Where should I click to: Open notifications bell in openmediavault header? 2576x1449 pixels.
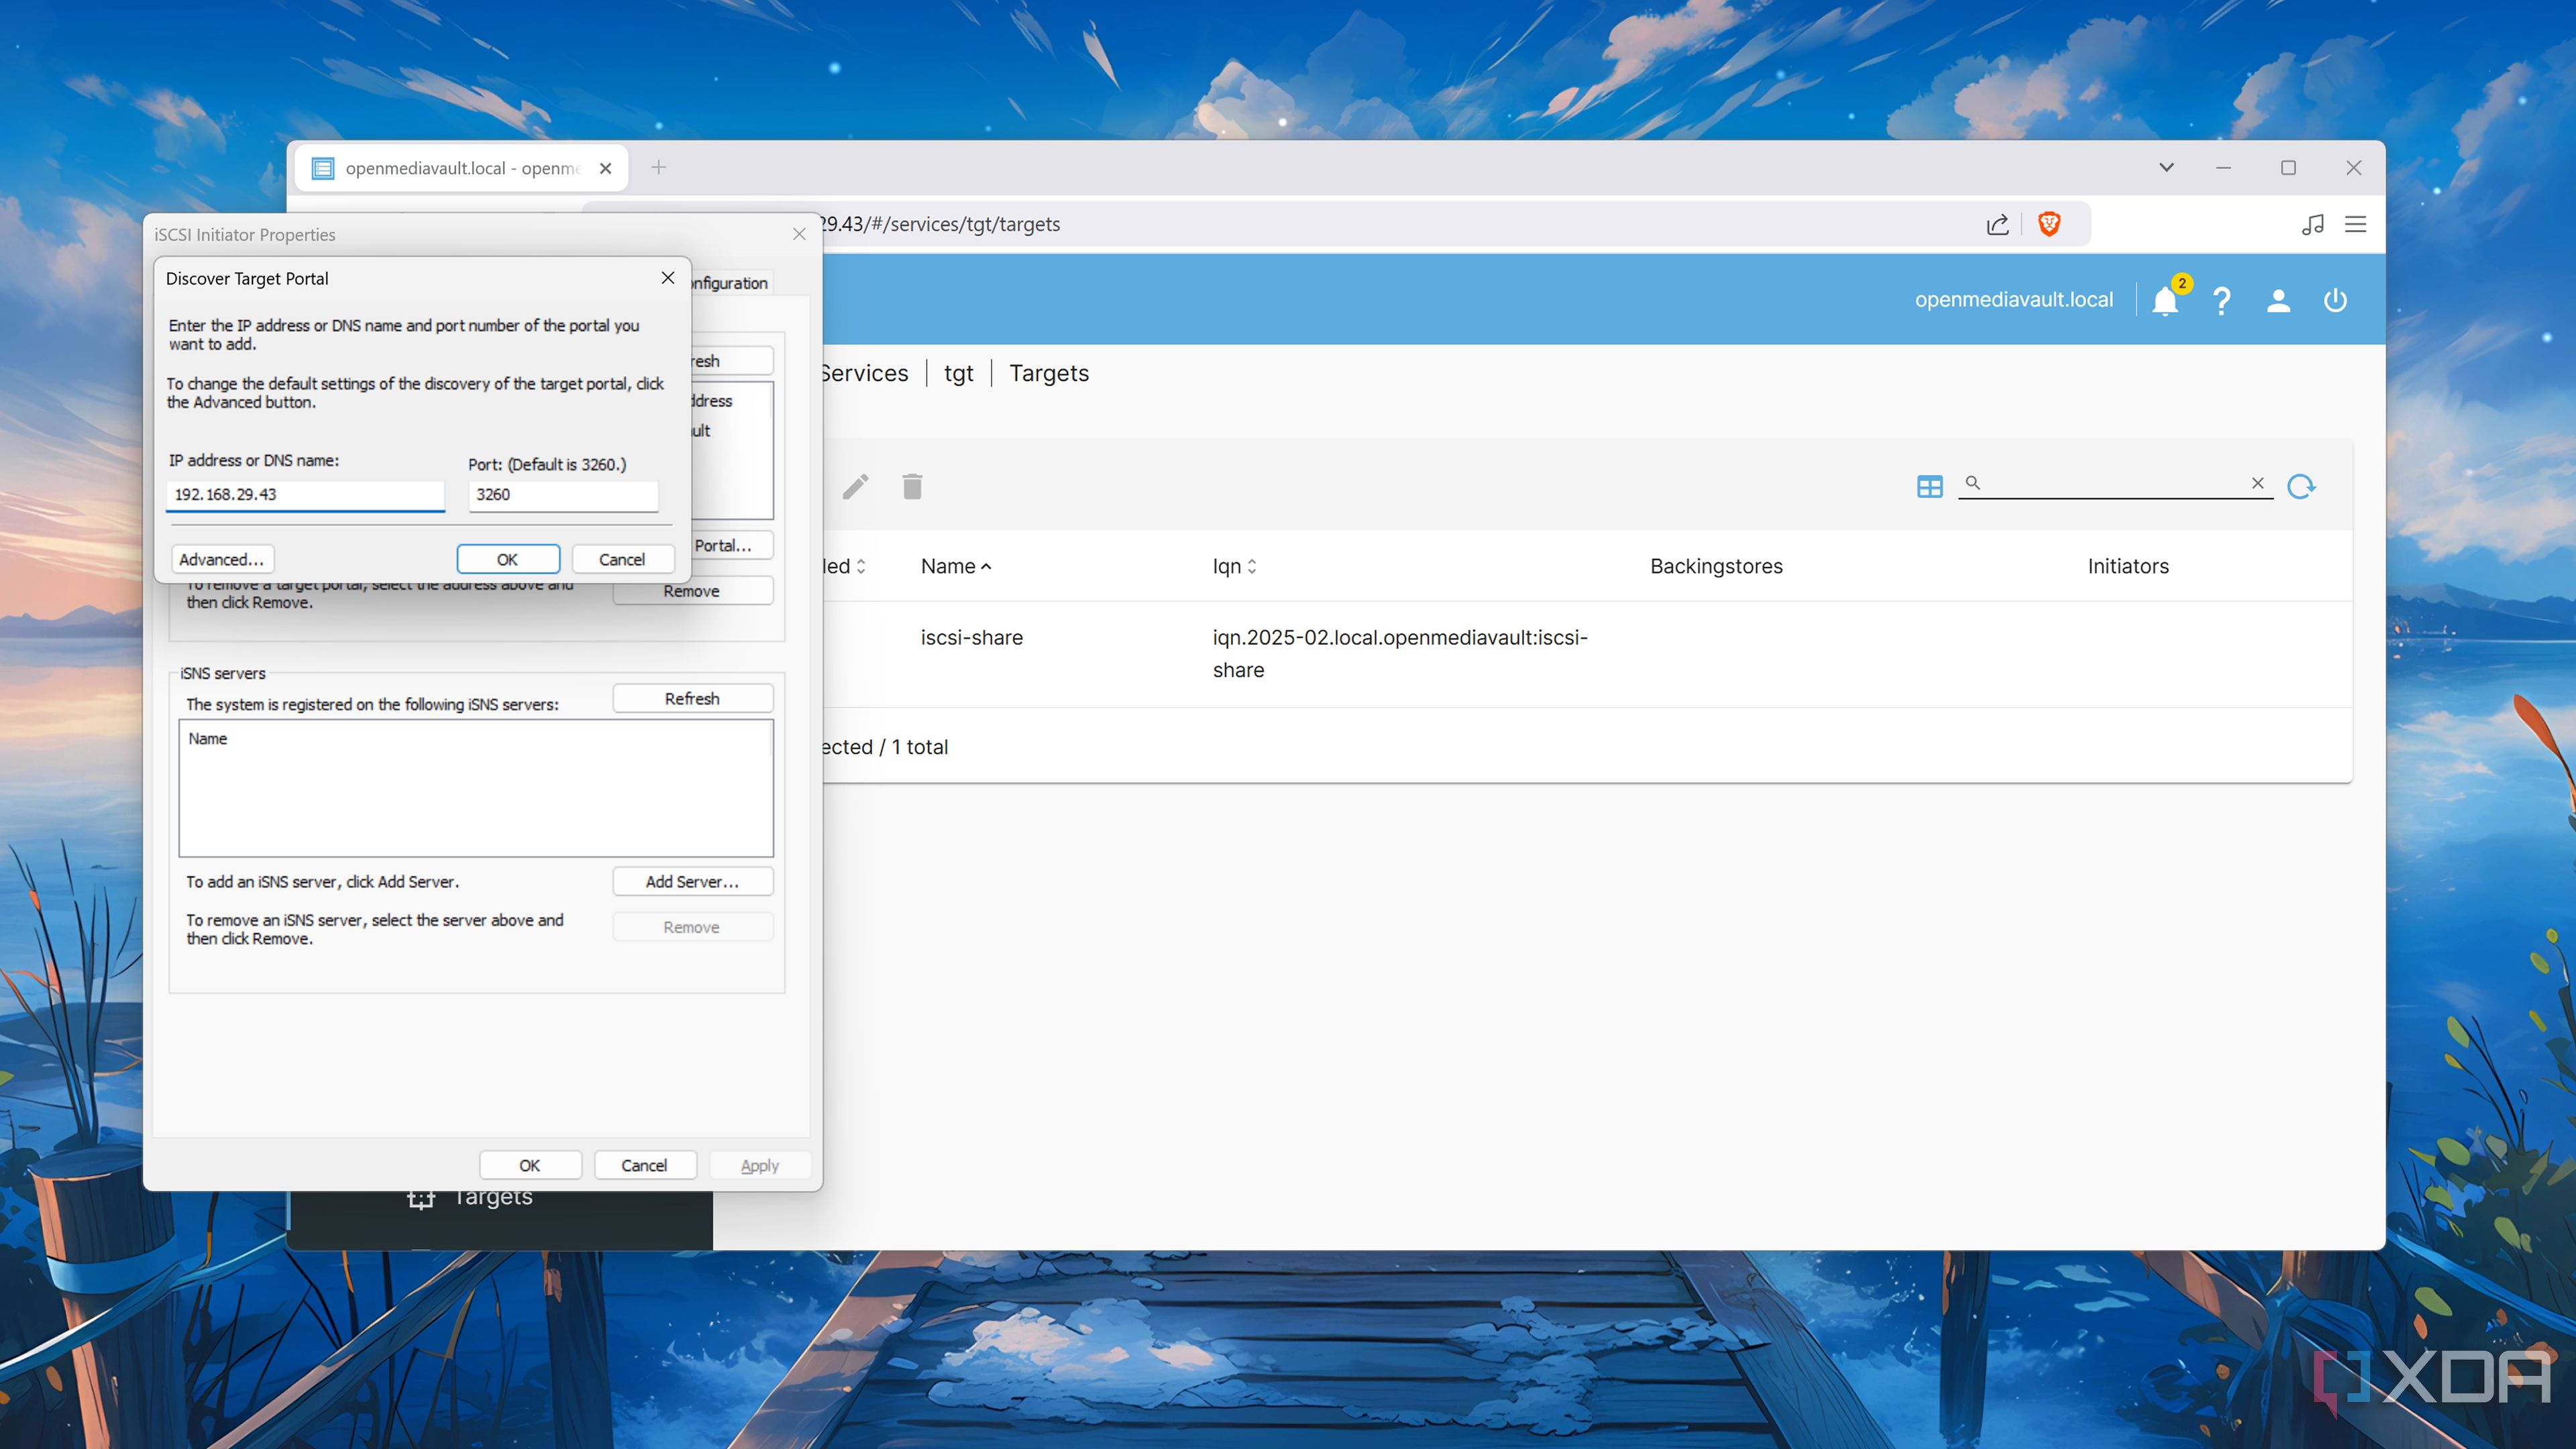(x=2165, y=300)
